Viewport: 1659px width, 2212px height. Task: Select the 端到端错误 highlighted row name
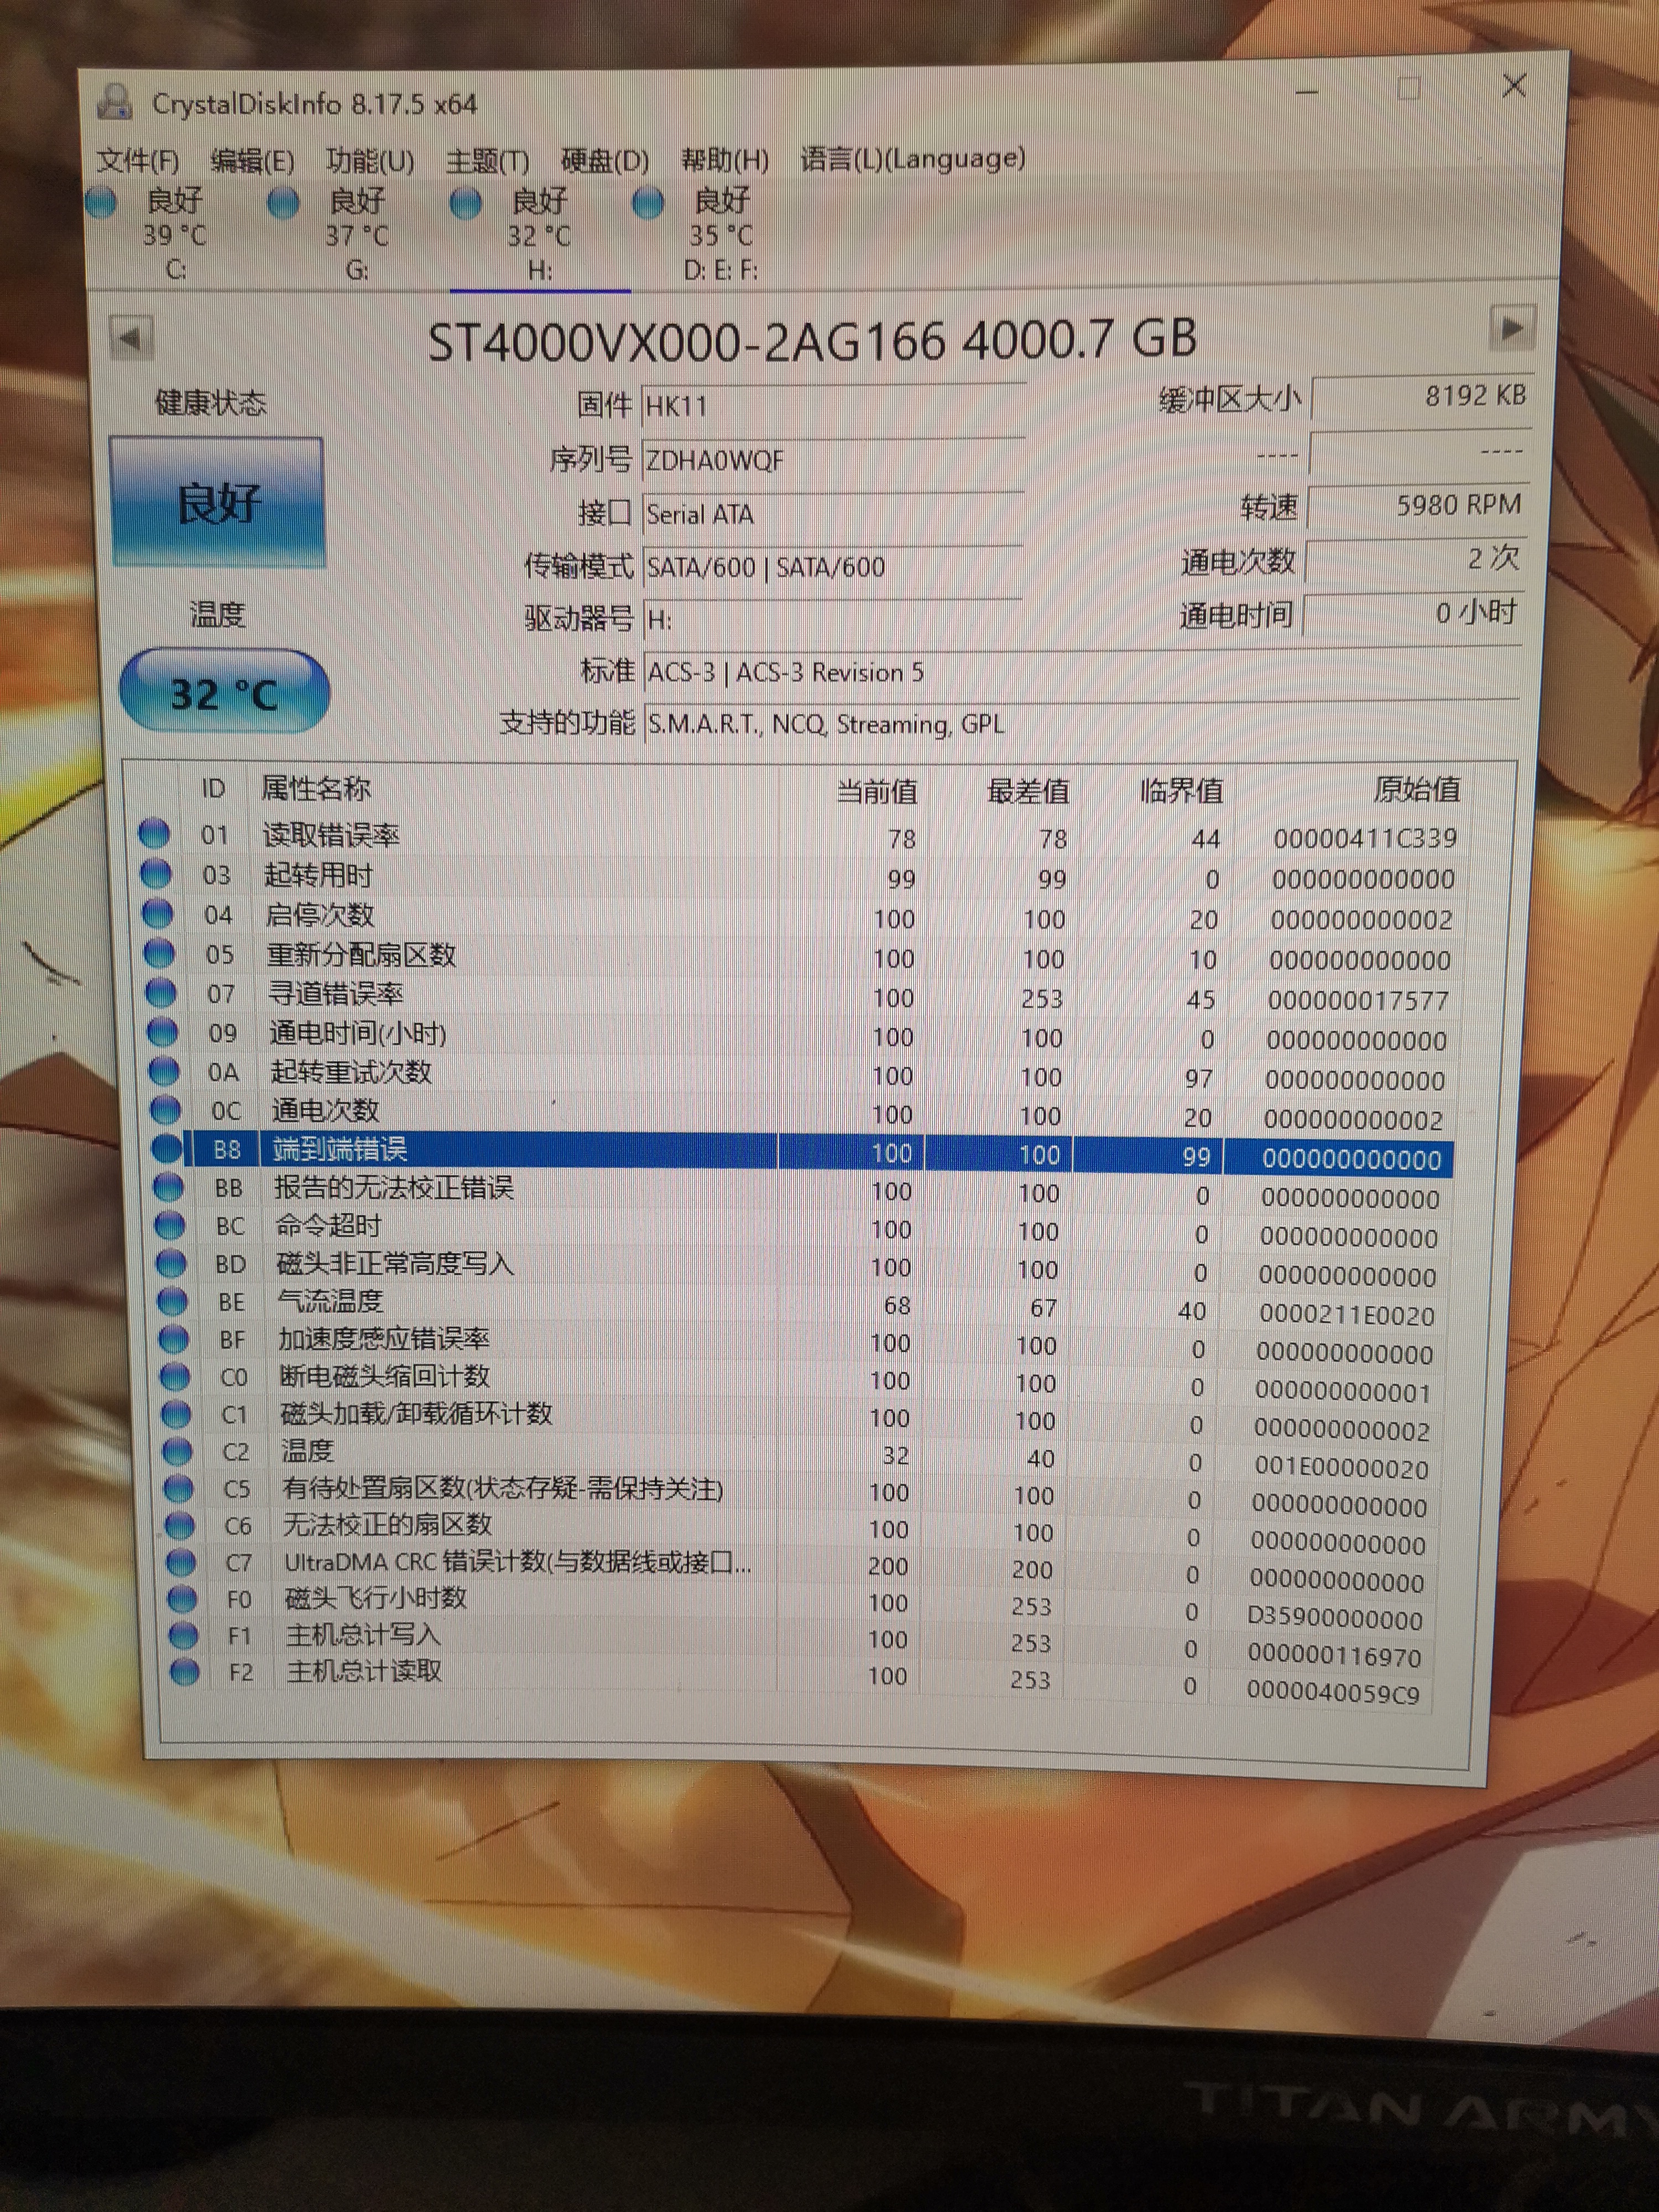click(x=340, y=1149)
